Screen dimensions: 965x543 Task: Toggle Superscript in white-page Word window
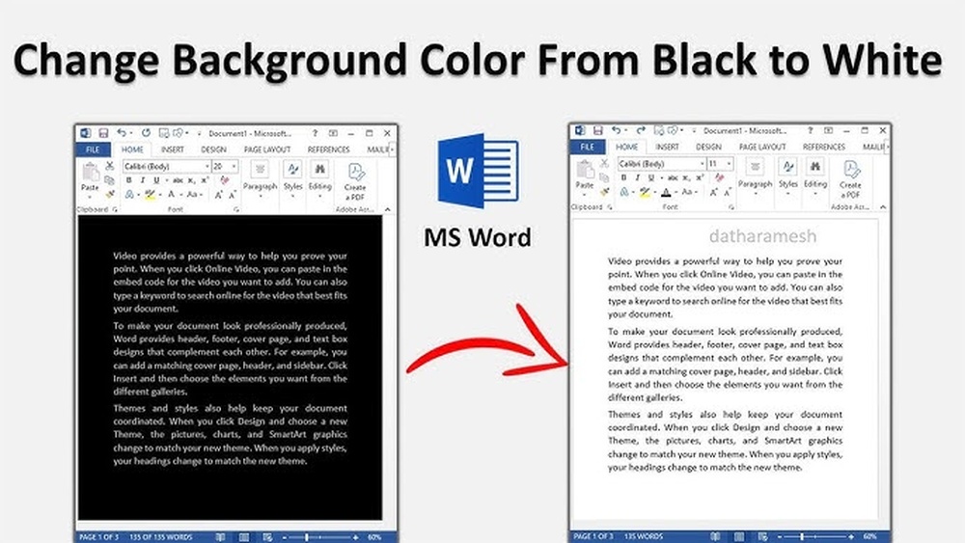[700, 177]
